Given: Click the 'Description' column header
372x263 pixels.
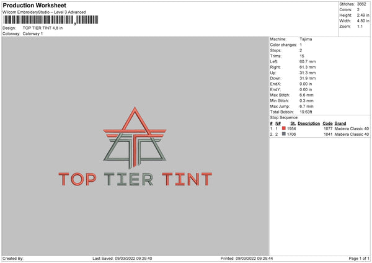Looking at the screenshot, I should point(309,123).
